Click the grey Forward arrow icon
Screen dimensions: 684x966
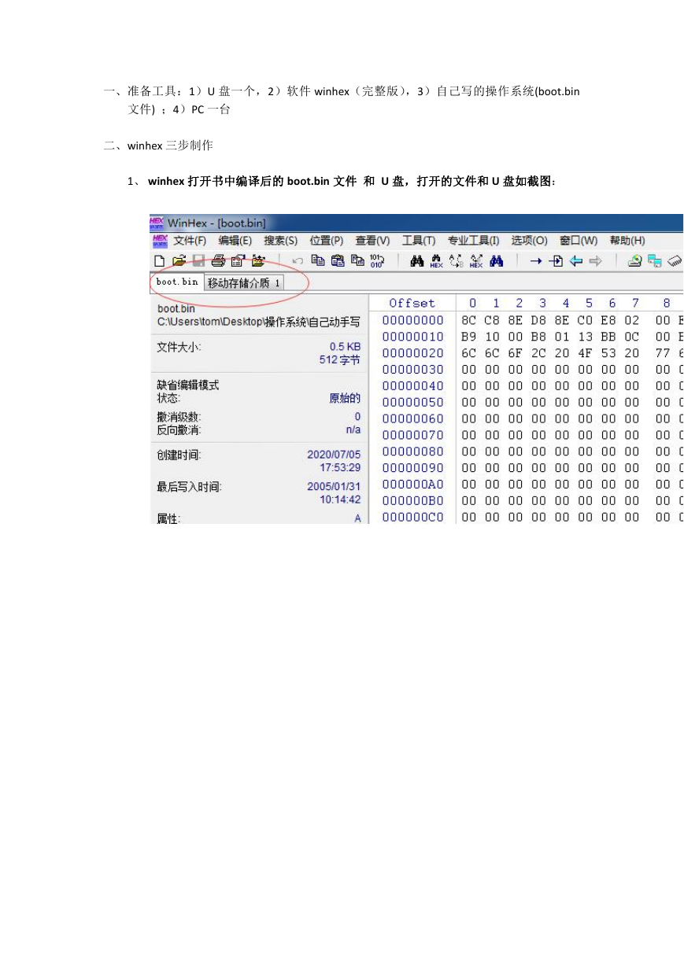click(596, 261)
